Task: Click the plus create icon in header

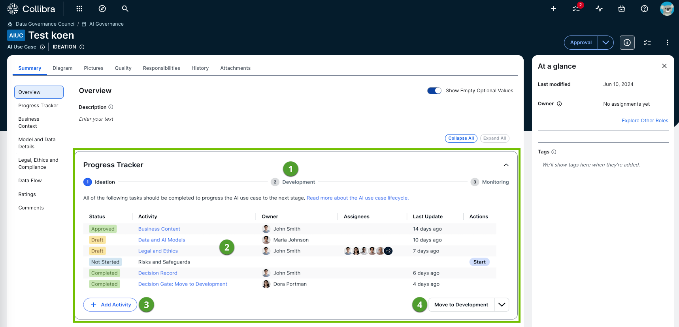Action: [554, 9]
